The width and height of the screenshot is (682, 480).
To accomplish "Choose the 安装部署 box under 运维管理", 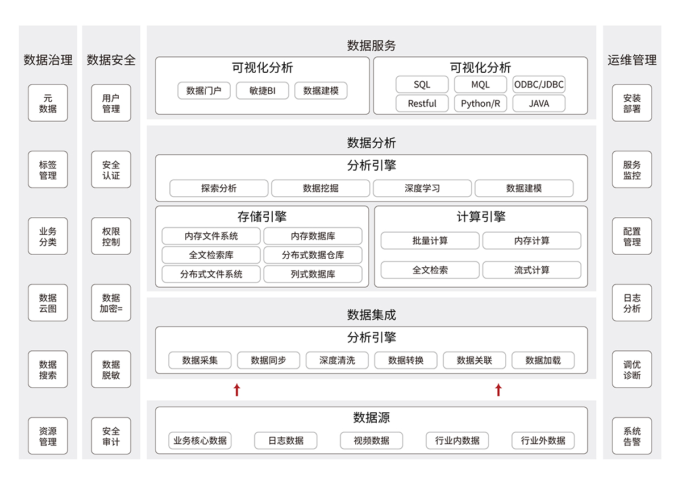I will (631, 103).
